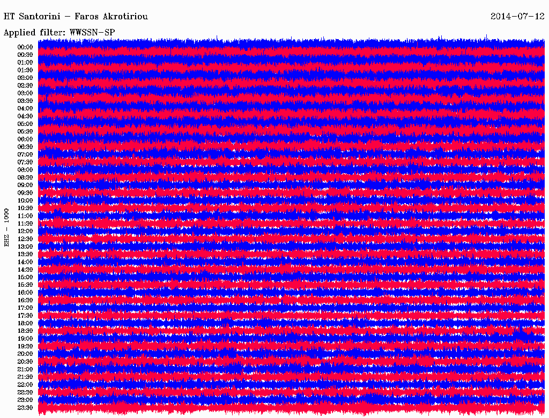
Task: Select the 14:30 time label
Action: click(x=25, y=270)
